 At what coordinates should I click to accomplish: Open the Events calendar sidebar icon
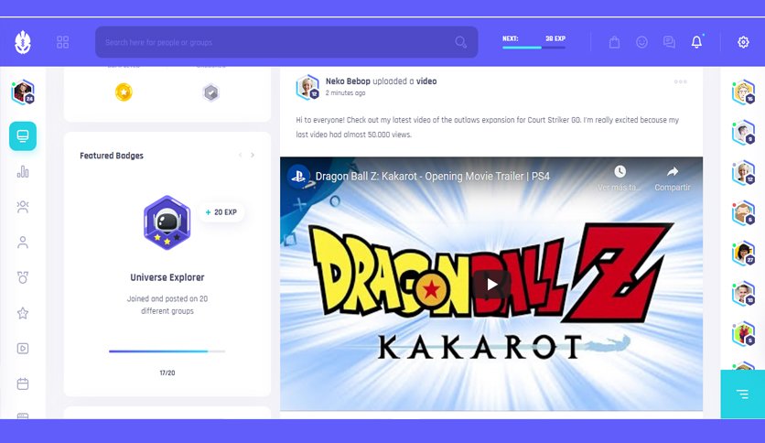(23, 384)
